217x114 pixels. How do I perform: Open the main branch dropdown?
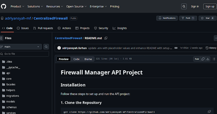pyautogui.click(x=21, y=47)
